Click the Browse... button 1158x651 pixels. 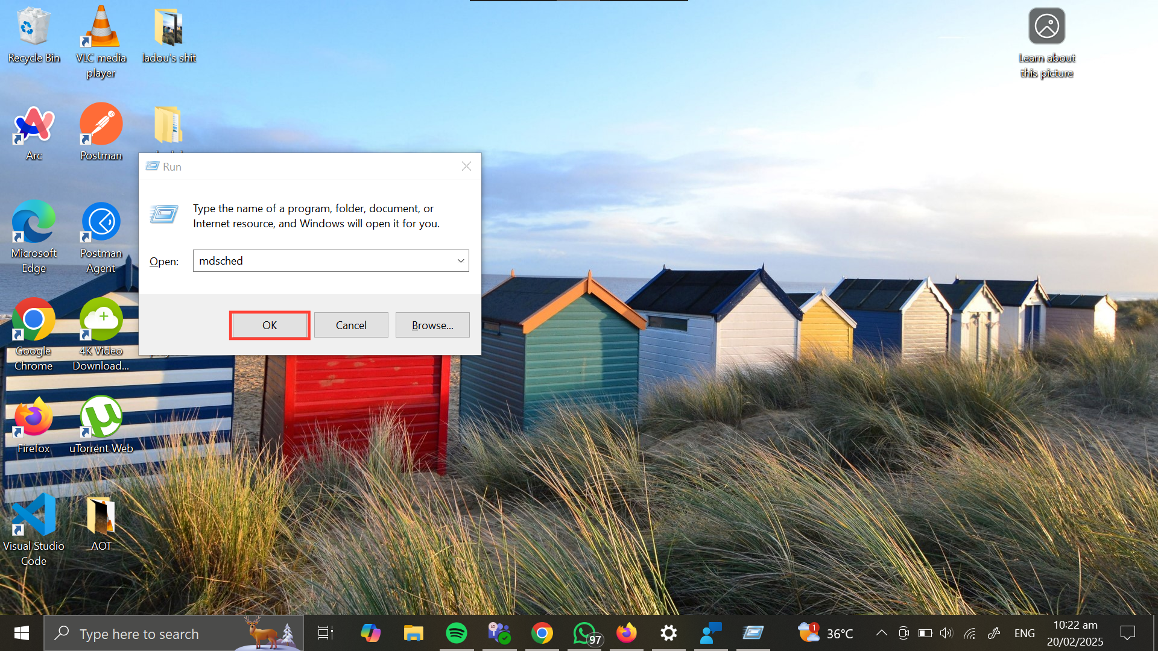tap(432, 325)
